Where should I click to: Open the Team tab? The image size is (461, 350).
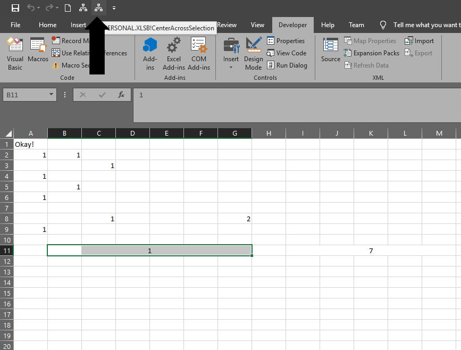(356, 25)
